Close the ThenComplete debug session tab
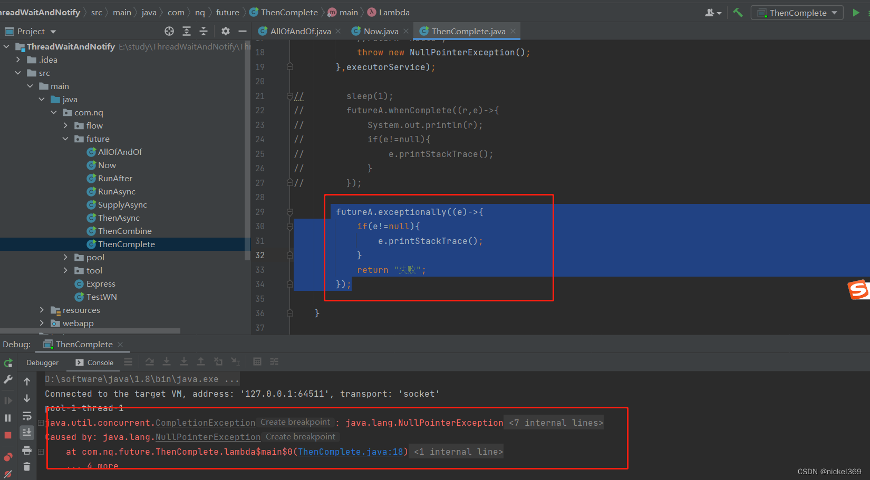The image size is (870, 480). [x=120, y=345]
